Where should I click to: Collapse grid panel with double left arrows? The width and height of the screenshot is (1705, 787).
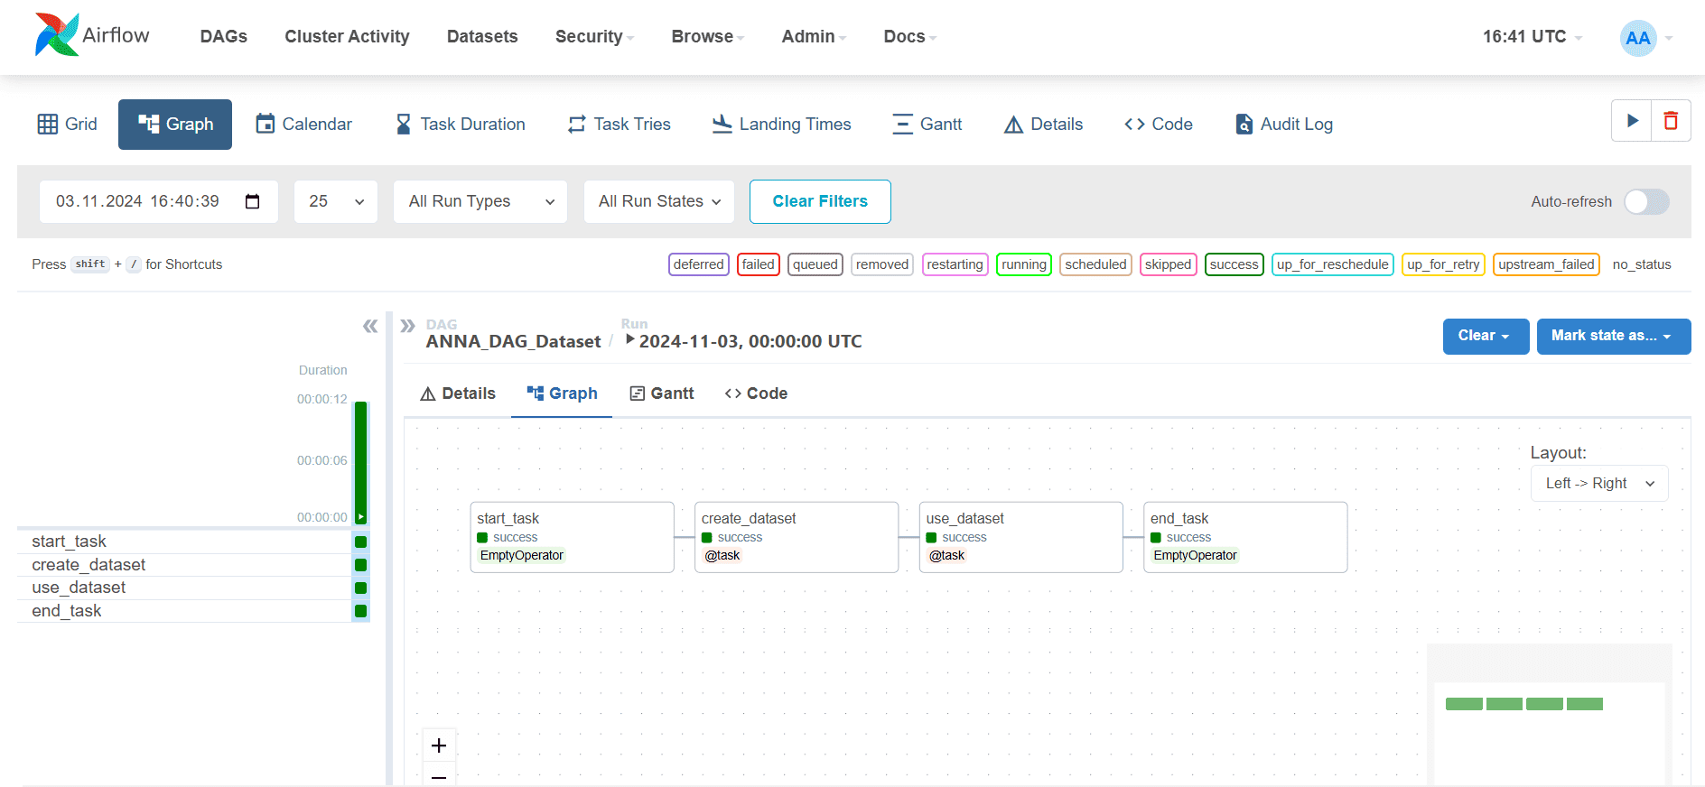370,326
